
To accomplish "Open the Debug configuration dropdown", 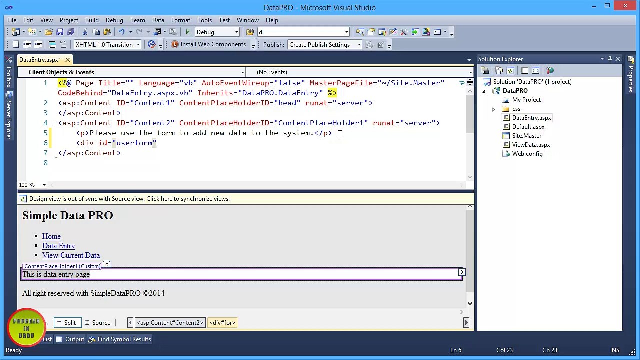I will point(237,32).
